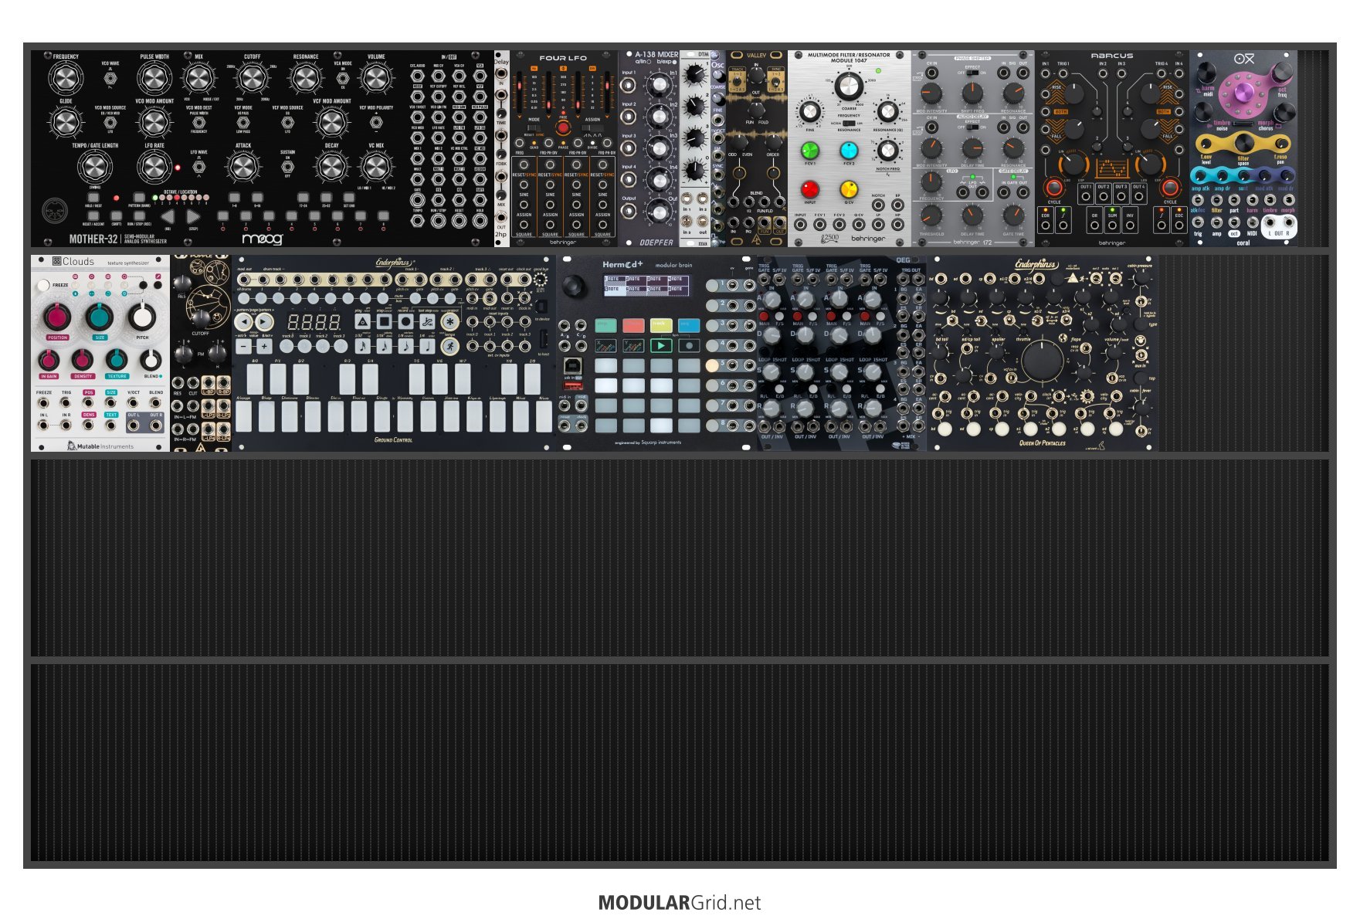
Task: Click the L OUT R jacks on Coral
Action: (x=1278, y=227)
